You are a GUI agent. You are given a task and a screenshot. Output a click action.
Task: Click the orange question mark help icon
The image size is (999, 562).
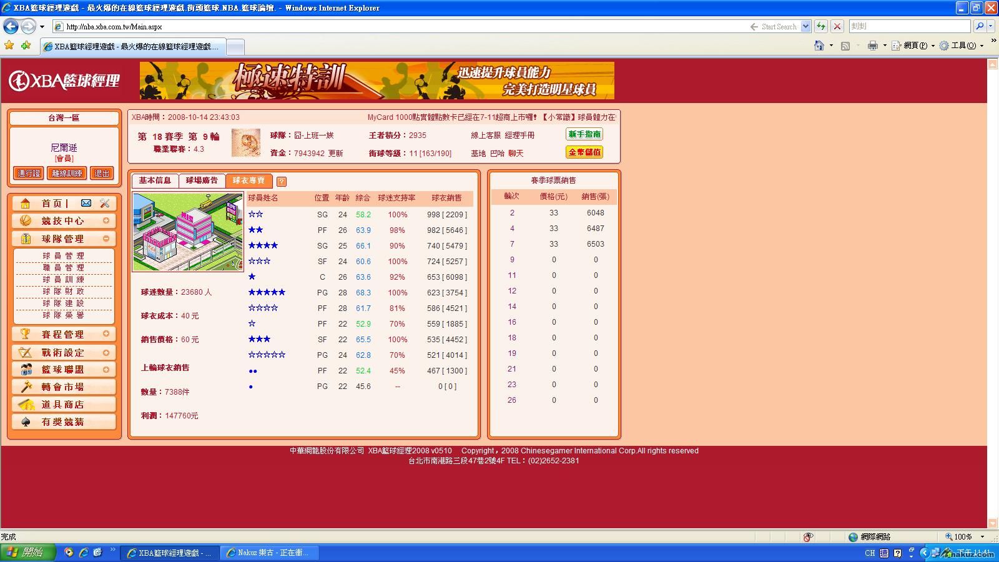pos(282,182)
